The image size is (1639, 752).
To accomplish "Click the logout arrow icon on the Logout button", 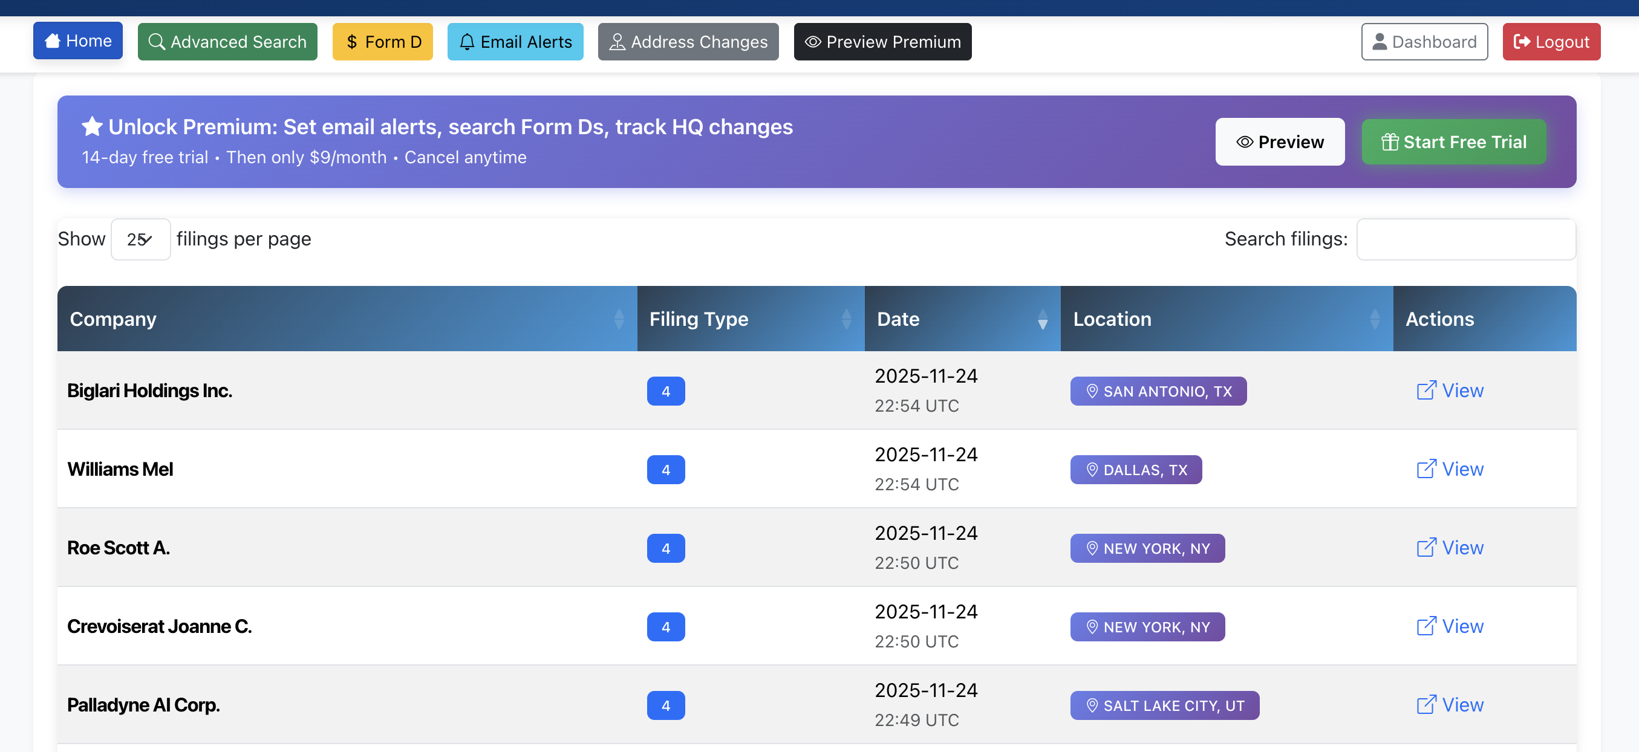I will [1523, 41].
